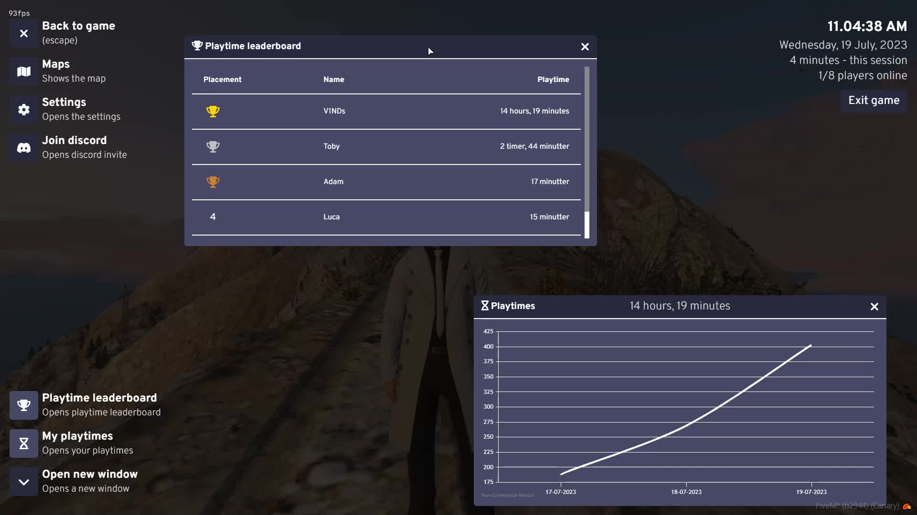This screenshot has width=917, height=515.
Task: Click the Placement column header
Action: pos(222,80)
